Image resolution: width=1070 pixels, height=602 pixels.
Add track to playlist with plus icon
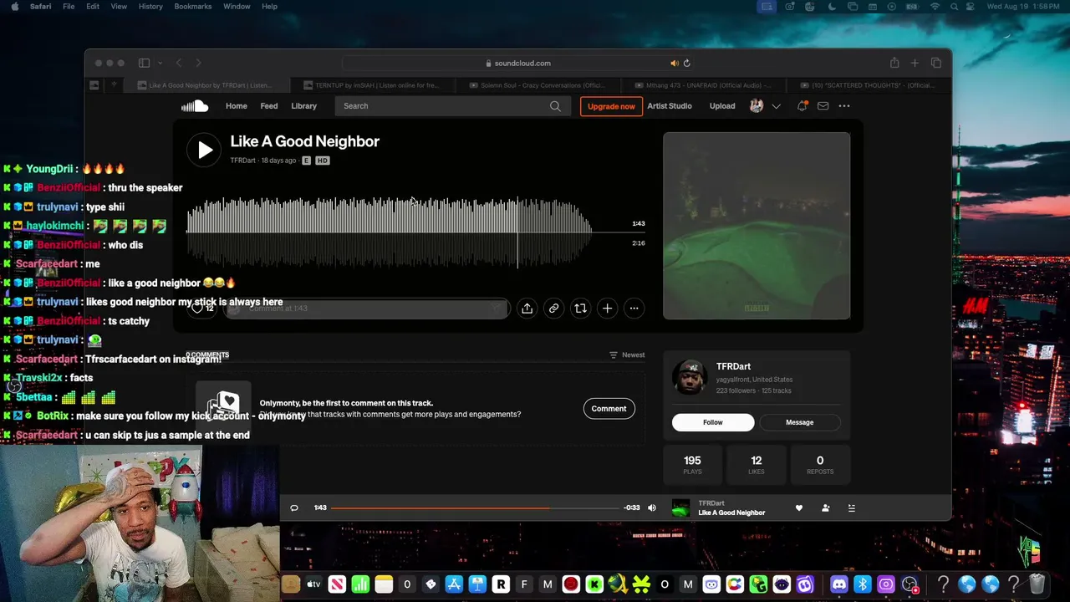[x=607, y=309]
